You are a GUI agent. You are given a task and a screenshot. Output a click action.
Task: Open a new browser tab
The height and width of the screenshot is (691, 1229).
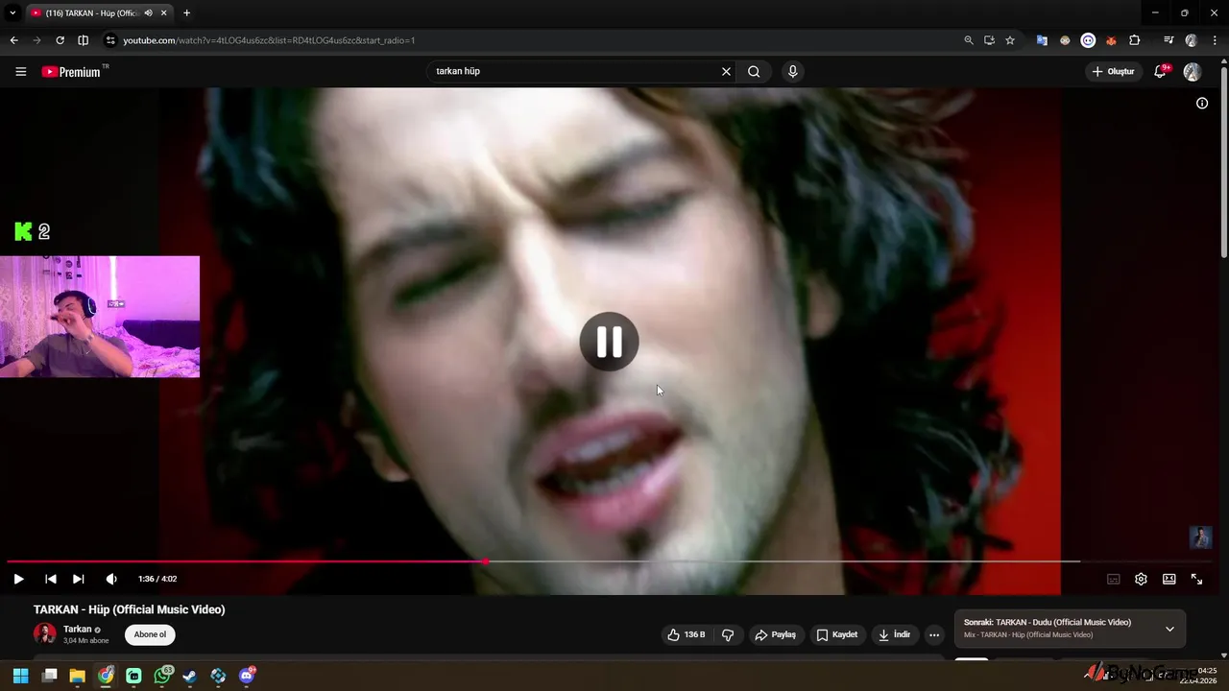pos(186,13)
